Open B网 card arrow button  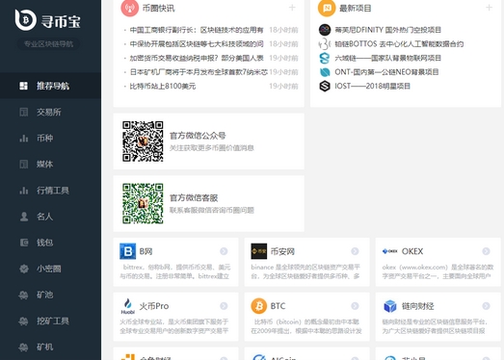click(x=224, y=251)
